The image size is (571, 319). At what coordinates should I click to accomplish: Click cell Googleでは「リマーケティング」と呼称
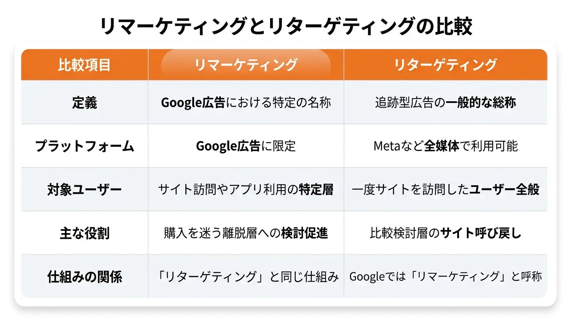point(445,277)
